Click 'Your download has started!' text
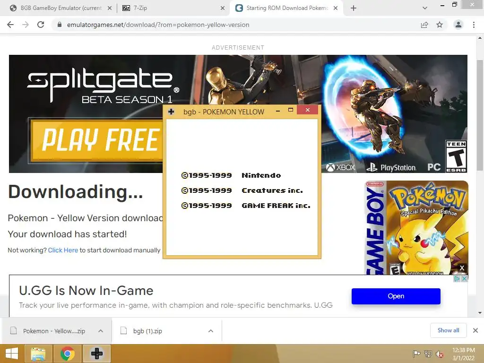The image size is (484, 363). (67, 234)
